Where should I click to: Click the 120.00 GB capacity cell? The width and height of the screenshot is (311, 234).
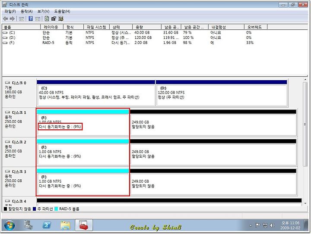143,37
